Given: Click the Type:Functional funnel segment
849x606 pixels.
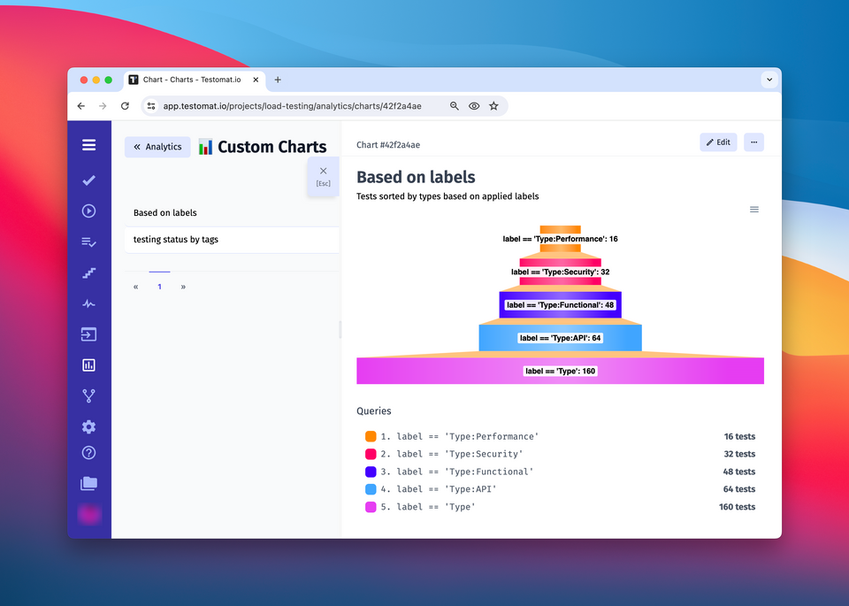Looking at the screenshot, I should click(x=561, y=305).
